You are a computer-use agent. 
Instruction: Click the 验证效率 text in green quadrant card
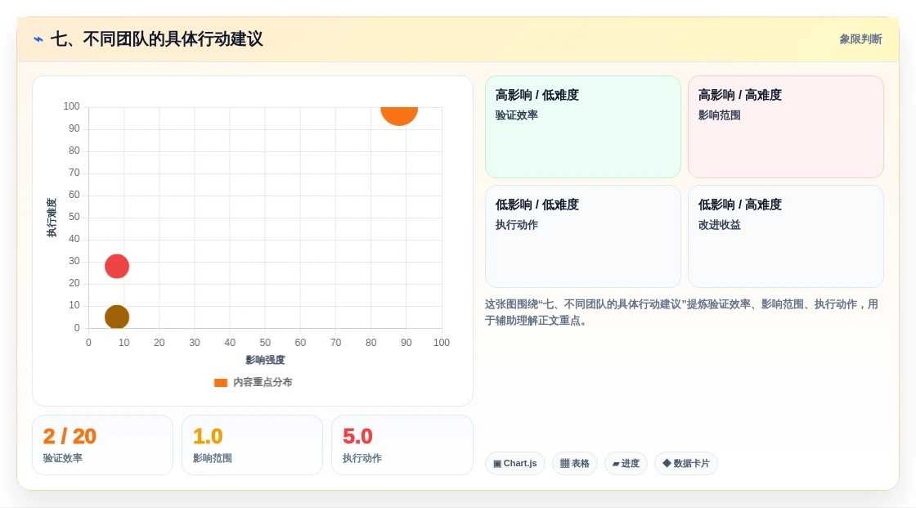click(x=516, y=115)
